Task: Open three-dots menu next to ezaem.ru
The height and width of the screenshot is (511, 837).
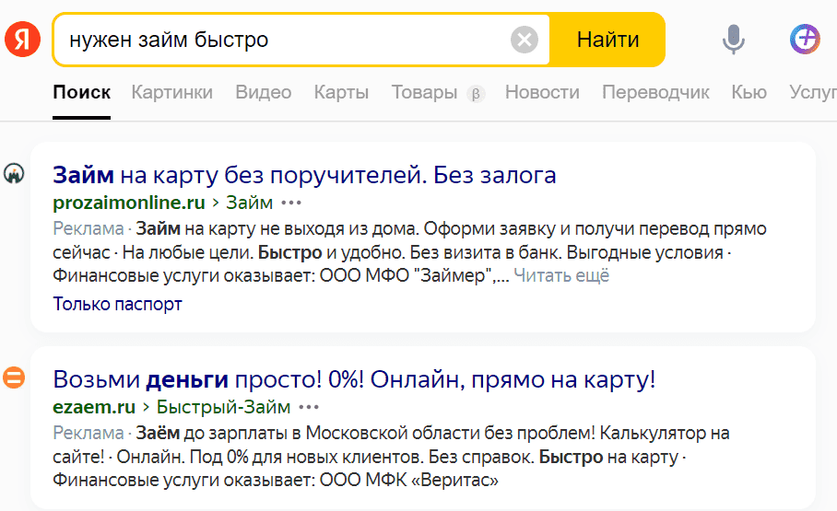Action: 309,408
